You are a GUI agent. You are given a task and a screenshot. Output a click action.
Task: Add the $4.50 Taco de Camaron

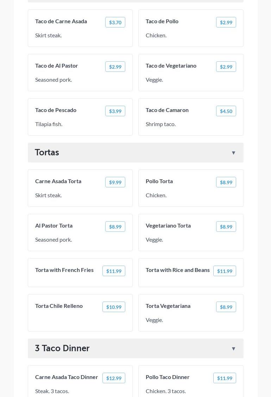tap(226, 111)
